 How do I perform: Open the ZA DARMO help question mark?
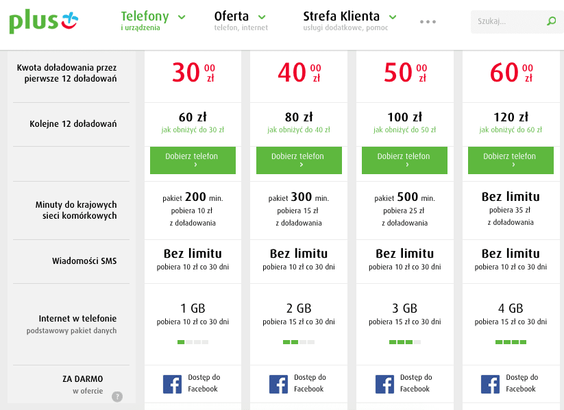point(117,396)
